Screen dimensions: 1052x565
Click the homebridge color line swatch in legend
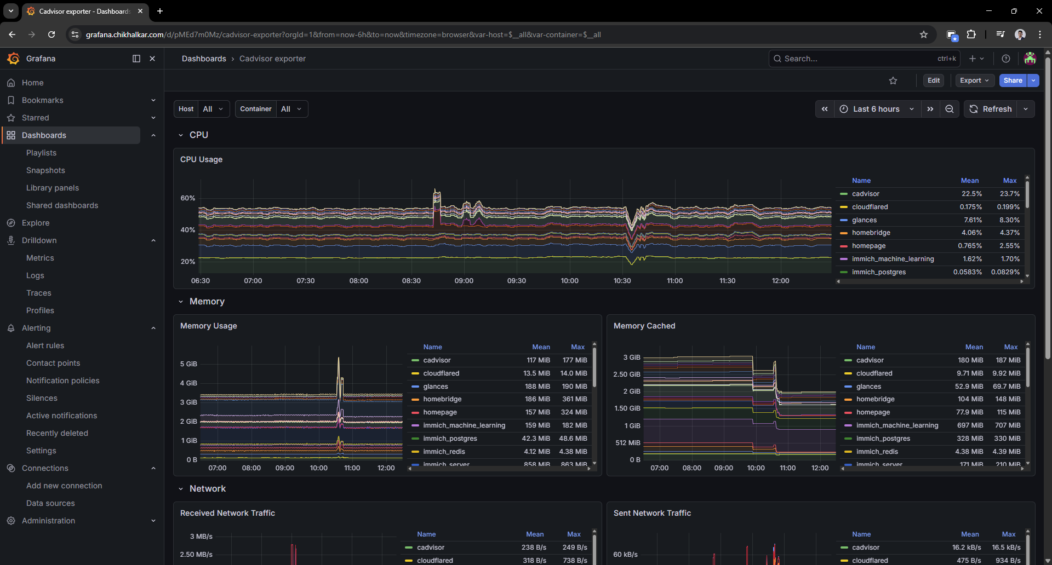(844, 233)
